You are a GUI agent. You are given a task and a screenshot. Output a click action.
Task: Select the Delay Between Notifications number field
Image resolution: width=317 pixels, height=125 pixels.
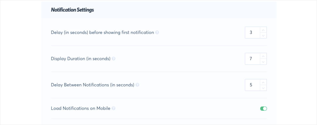click(x=252, y=85)
